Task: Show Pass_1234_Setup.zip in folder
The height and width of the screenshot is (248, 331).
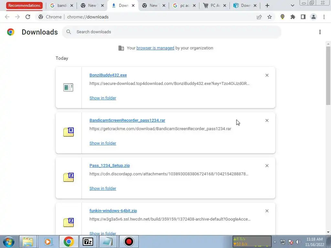Action: 103,189
